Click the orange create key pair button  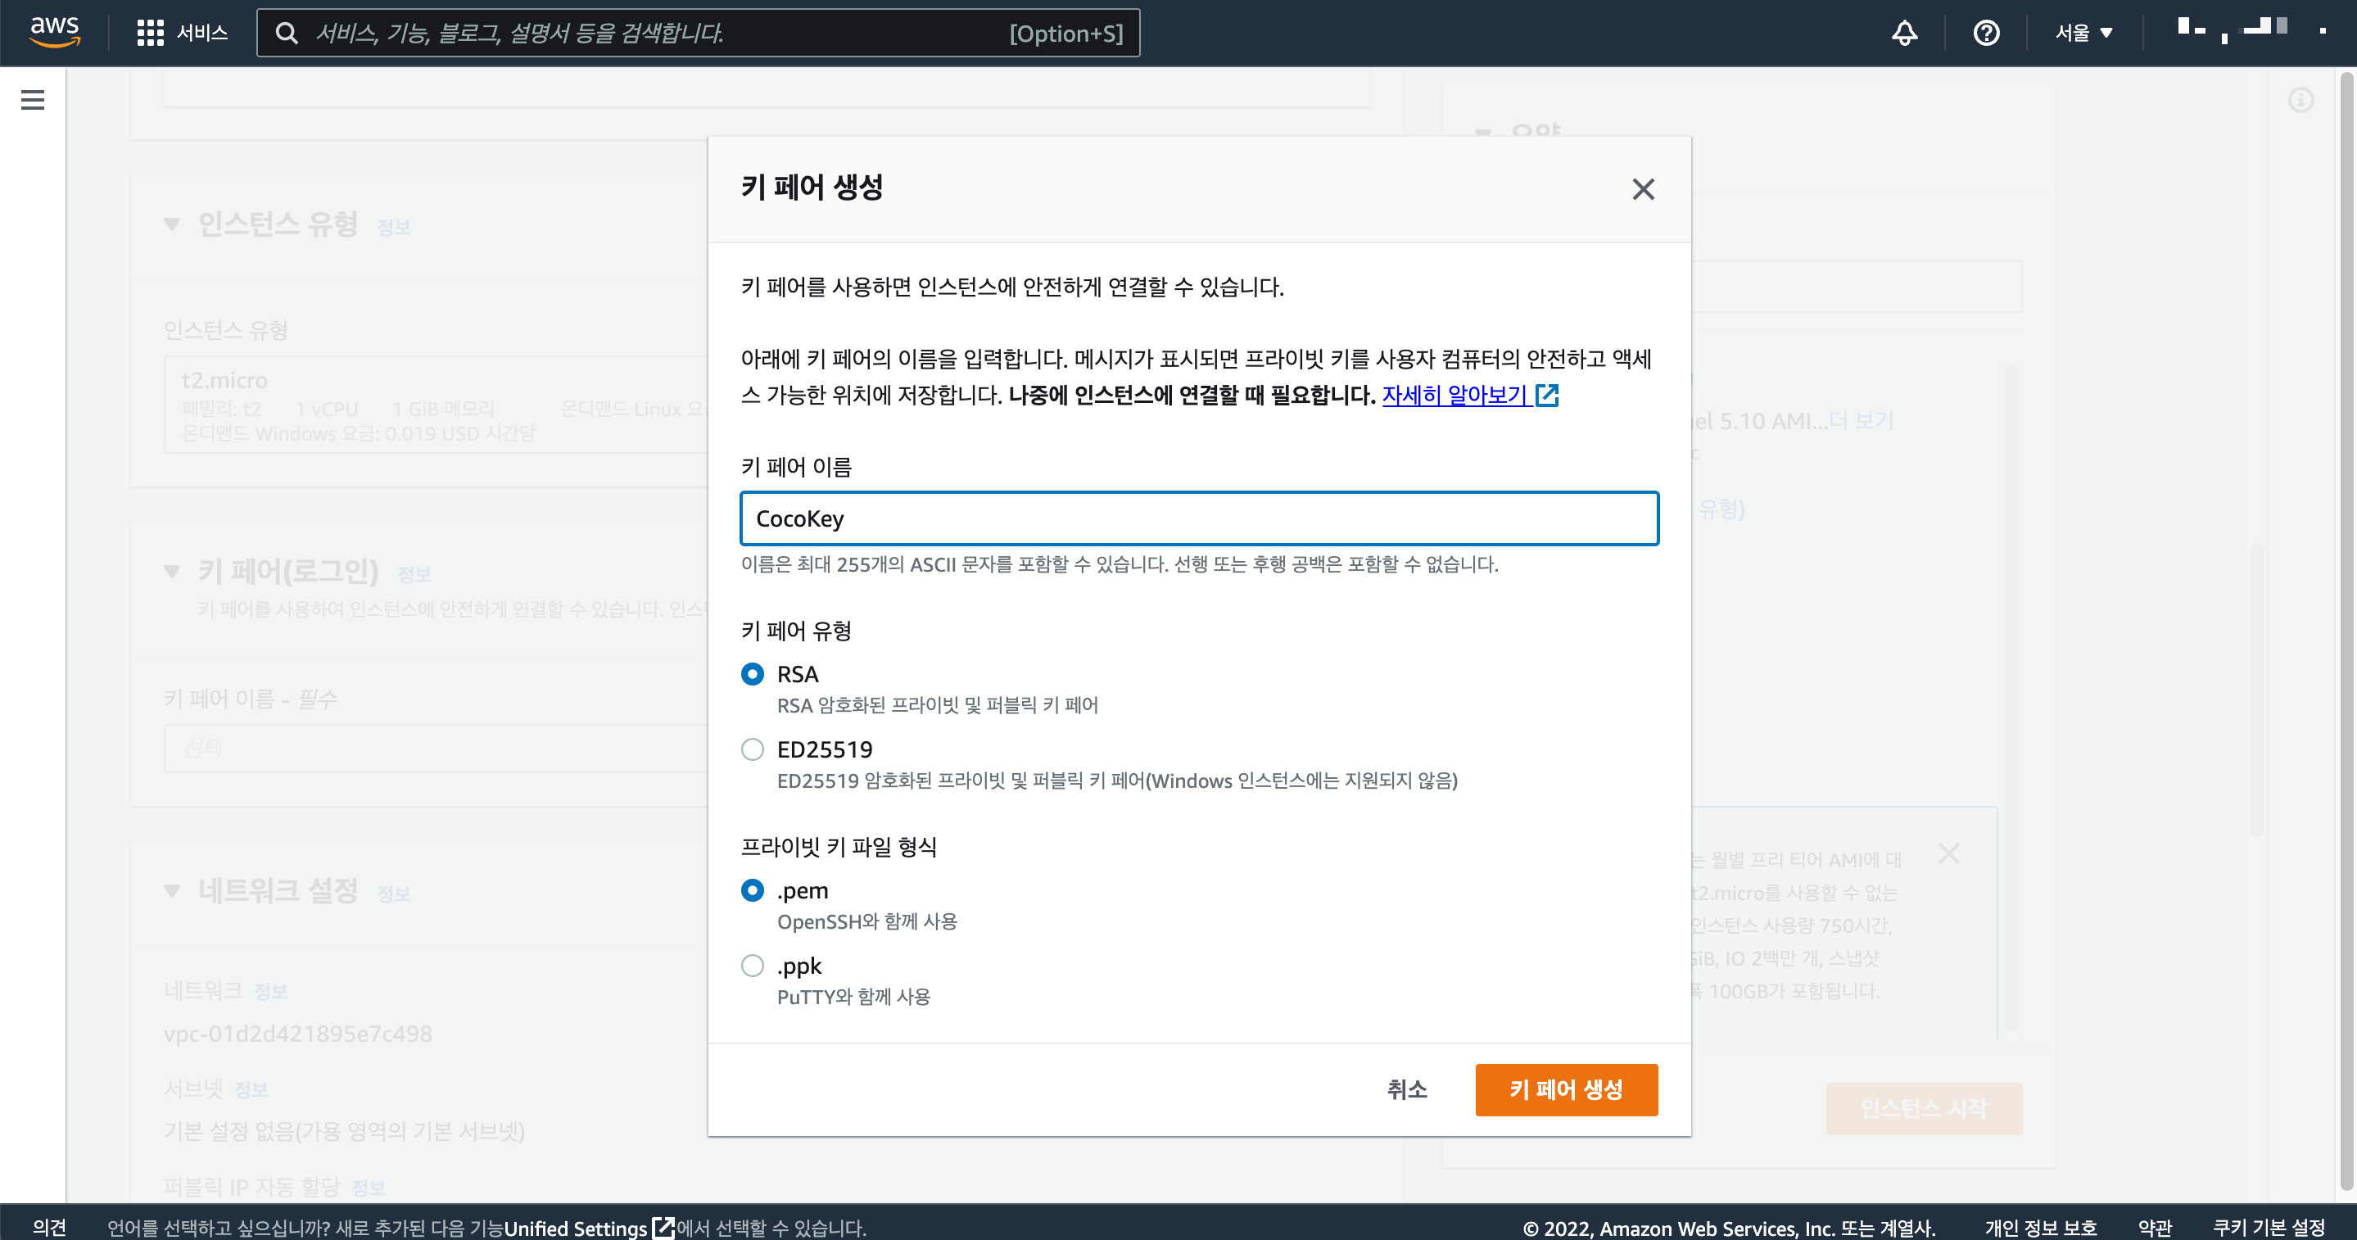coord(1566,1089)
